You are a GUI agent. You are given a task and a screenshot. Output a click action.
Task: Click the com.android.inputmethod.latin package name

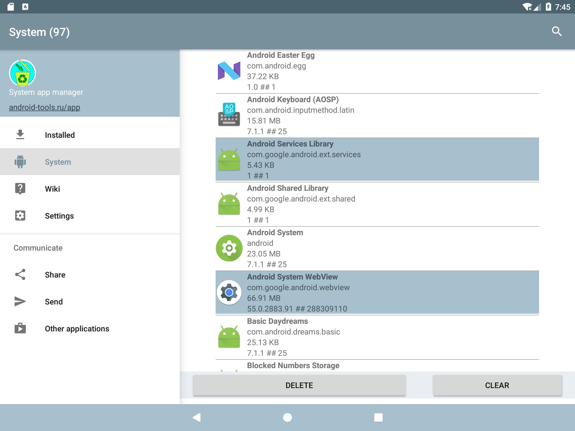click(301, 110)
